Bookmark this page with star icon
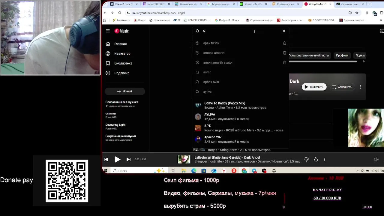The height and width of the screenshot is (216, 384). click(357, 13)
